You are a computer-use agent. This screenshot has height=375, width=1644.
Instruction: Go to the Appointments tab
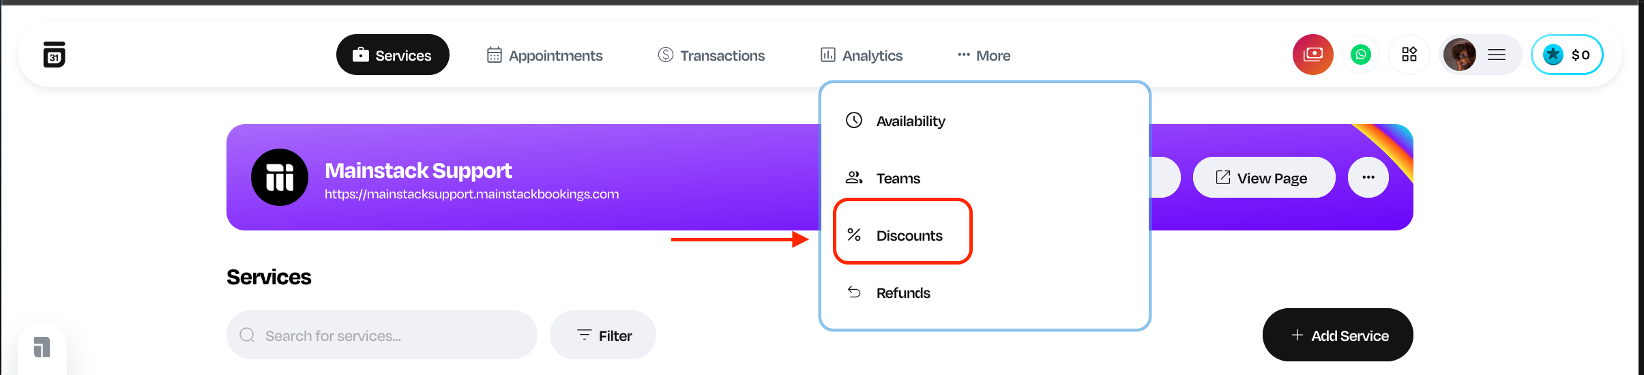pyautogui.click(x=544, y=55)
